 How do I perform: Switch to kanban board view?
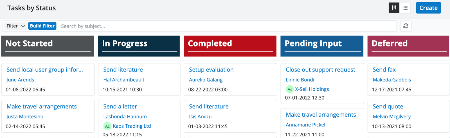click(394, 8)
